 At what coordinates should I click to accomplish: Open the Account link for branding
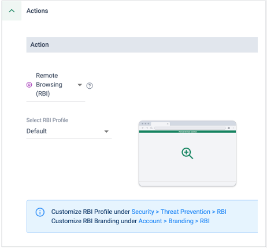click(x=150, y=221)
